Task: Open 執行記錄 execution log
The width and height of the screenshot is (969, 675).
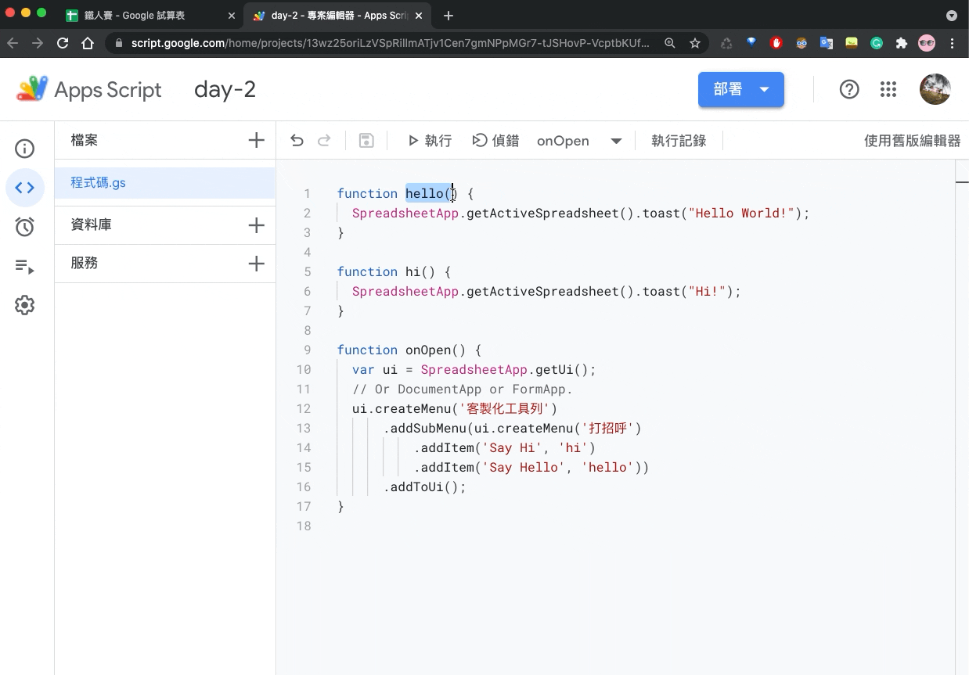Action: click(x=679, y=141)
